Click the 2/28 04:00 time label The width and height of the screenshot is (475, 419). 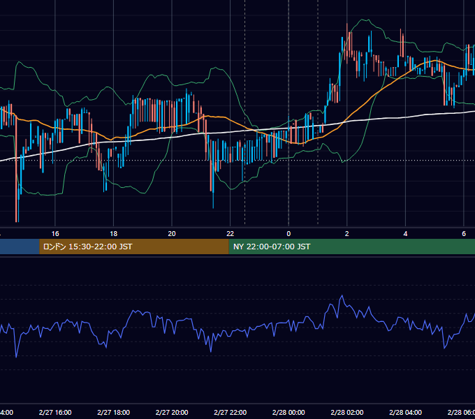(405, 412)
